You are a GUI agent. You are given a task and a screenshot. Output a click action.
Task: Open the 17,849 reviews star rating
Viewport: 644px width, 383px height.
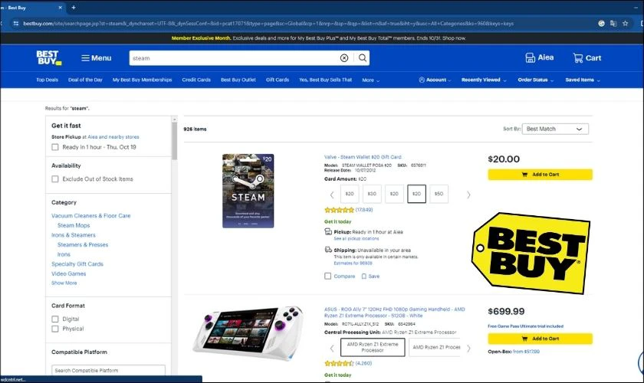click(x=348, y=210)
